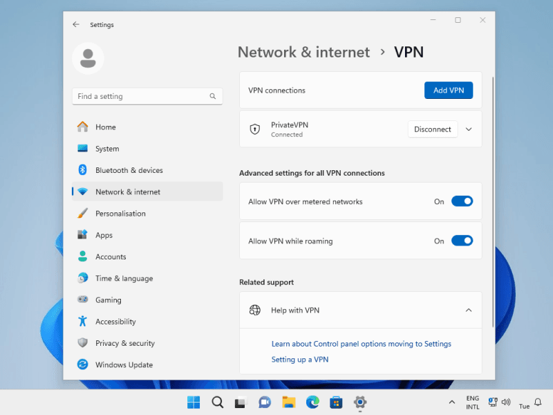Viewport: 553px width, 415px height.
Task: Click the Windows Update icon in sidebar
Action: (82, 365)
